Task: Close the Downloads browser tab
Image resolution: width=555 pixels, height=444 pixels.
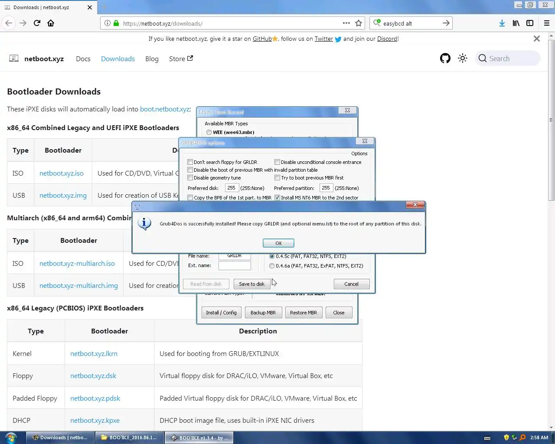Action: [x=90, y=7]
